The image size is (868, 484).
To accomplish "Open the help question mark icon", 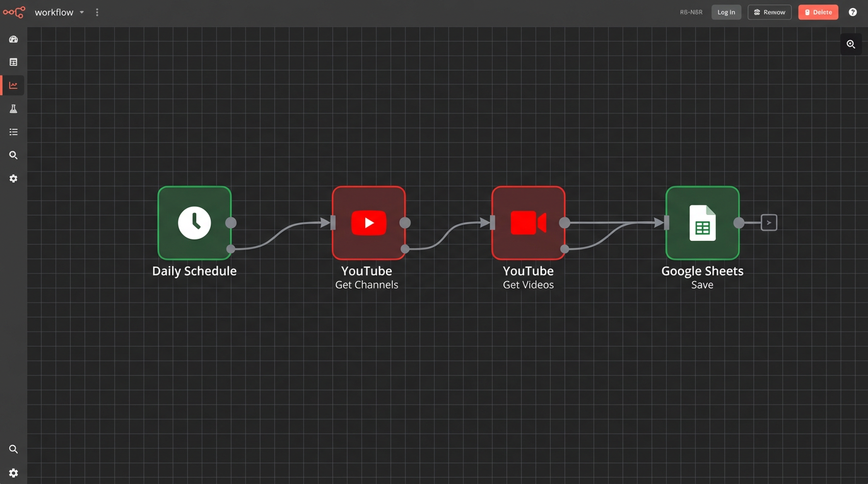I will click(852, 12).
